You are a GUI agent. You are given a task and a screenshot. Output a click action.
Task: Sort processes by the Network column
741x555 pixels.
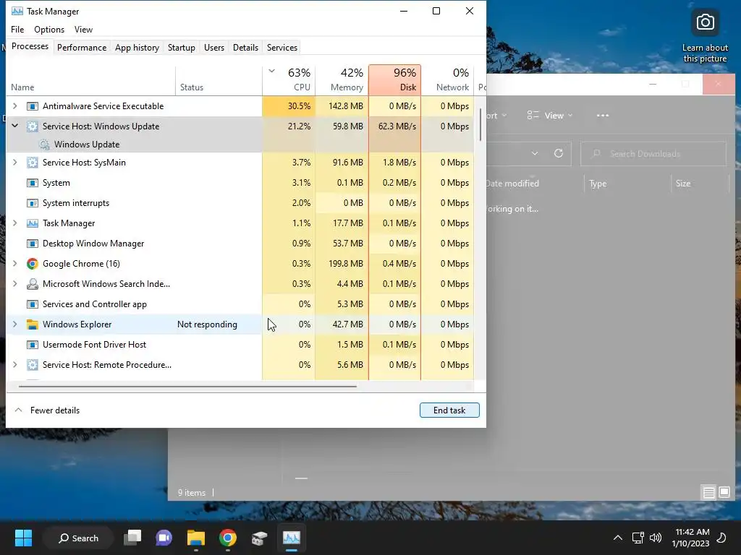click(447, 79)
